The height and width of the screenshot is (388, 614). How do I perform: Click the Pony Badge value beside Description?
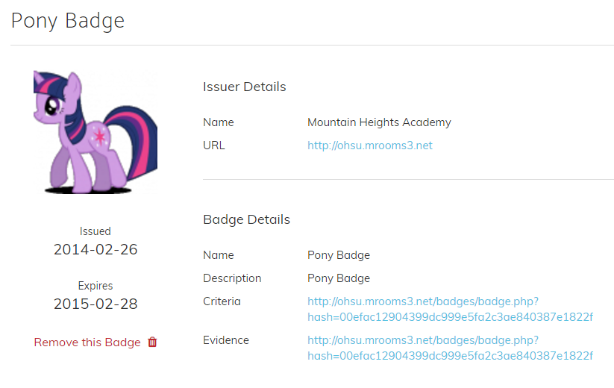338,278
